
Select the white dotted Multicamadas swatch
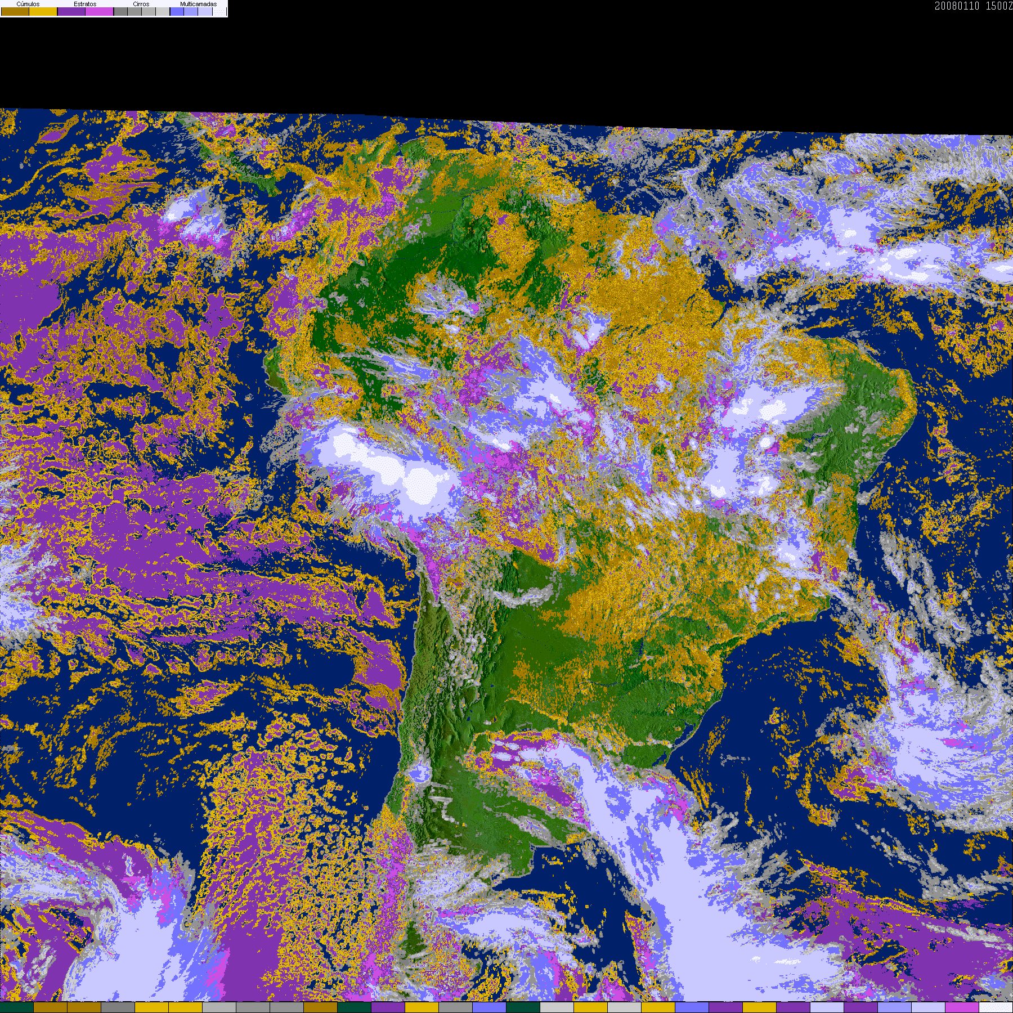pos(219,11)
